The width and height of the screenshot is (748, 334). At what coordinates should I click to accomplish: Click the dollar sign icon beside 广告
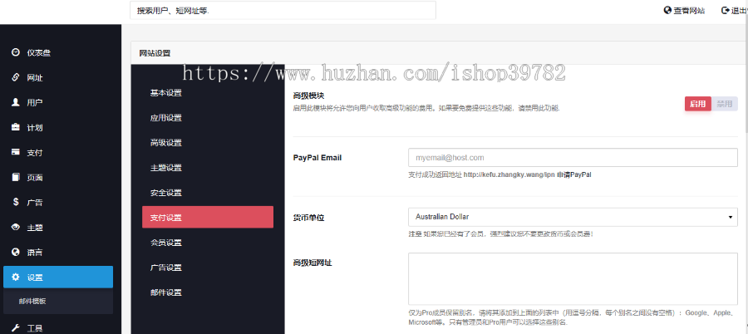click(16, 202)
